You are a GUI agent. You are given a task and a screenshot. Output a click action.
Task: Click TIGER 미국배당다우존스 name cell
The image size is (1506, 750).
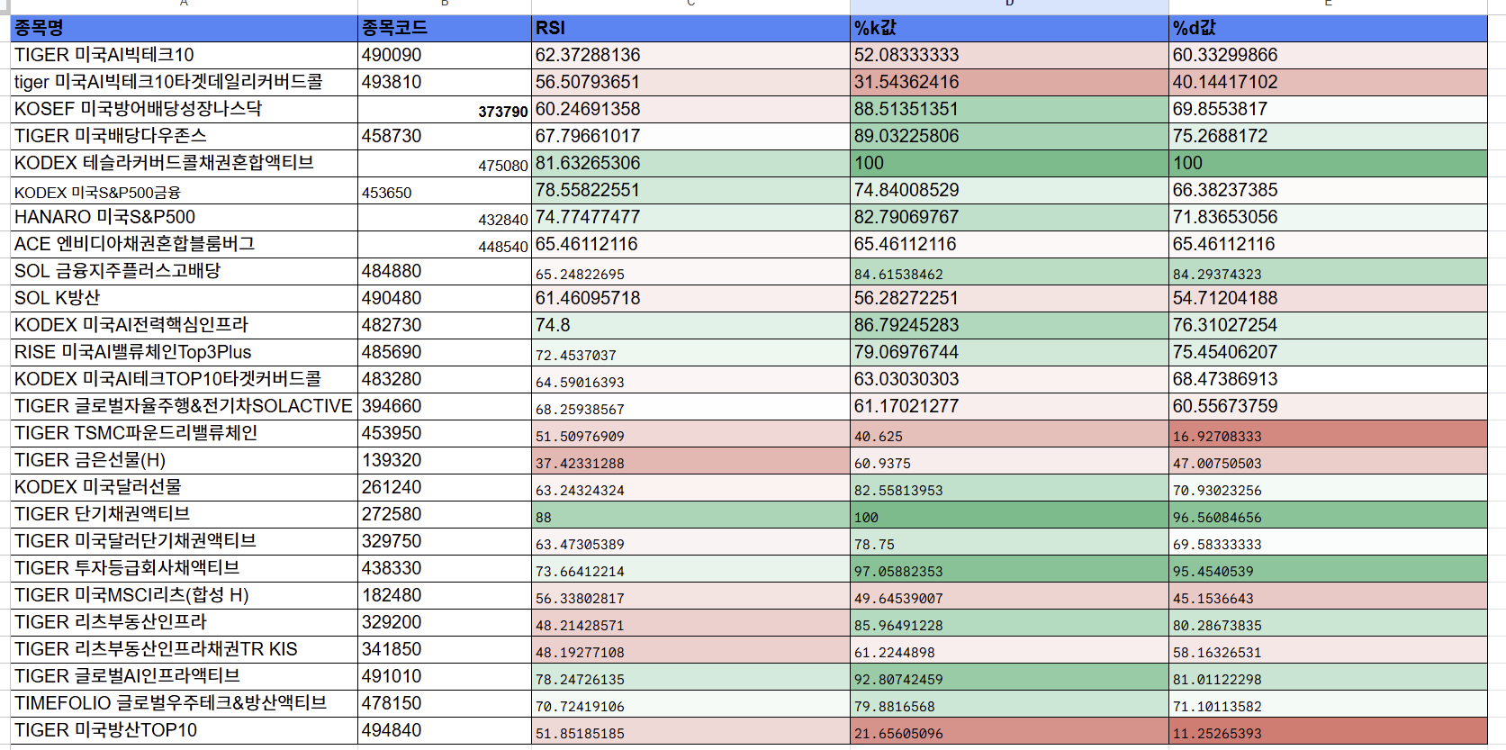point(184,136)
